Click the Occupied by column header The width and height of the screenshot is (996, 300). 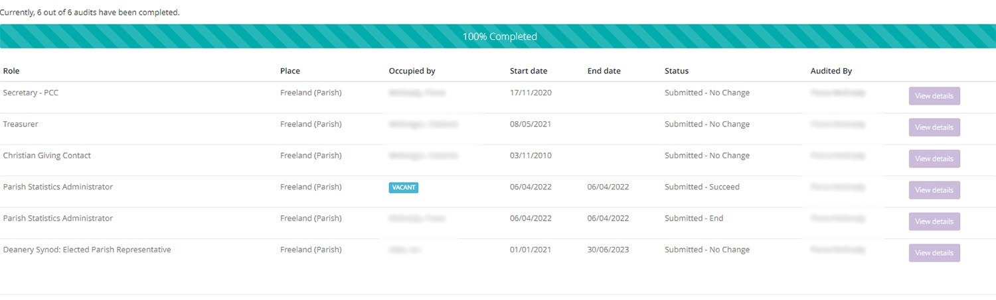412,71
